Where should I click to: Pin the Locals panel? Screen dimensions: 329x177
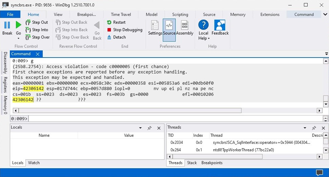pyautogui.click(x=149, y=128)
